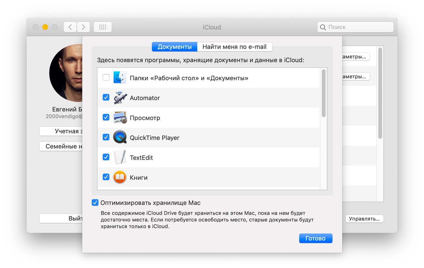Select the Книги row label
424x268 pixels.
138,177
